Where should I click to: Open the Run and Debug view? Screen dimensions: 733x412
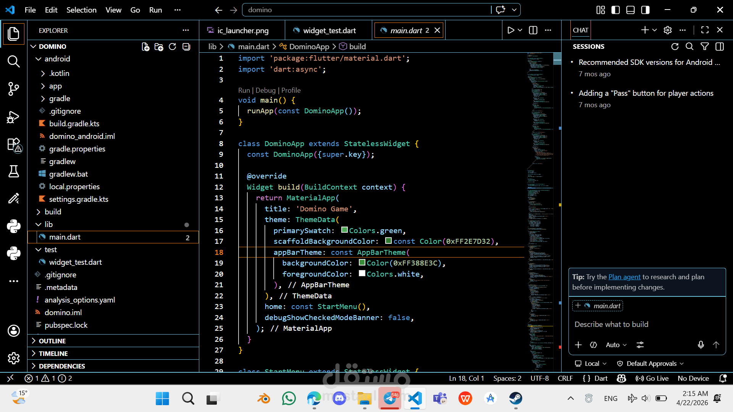click(x=13, y=117)
